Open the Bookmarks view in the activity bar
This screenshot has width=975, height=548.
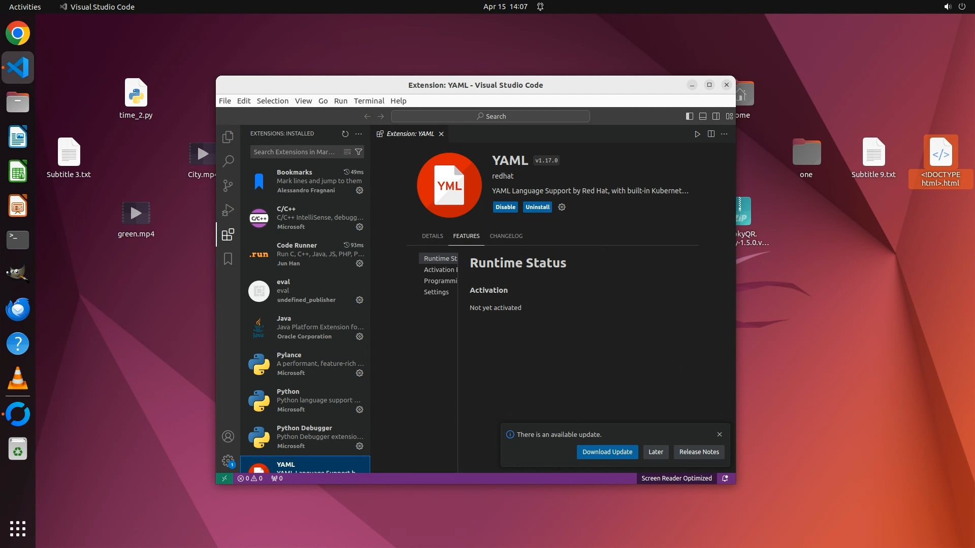click(x=228, y=259)
